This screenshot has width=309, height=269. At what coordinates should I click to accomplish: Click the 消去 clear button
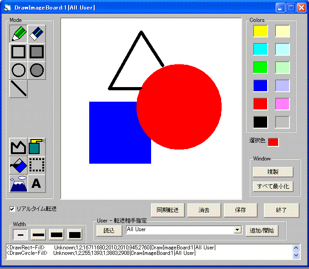tap(204, 210)
